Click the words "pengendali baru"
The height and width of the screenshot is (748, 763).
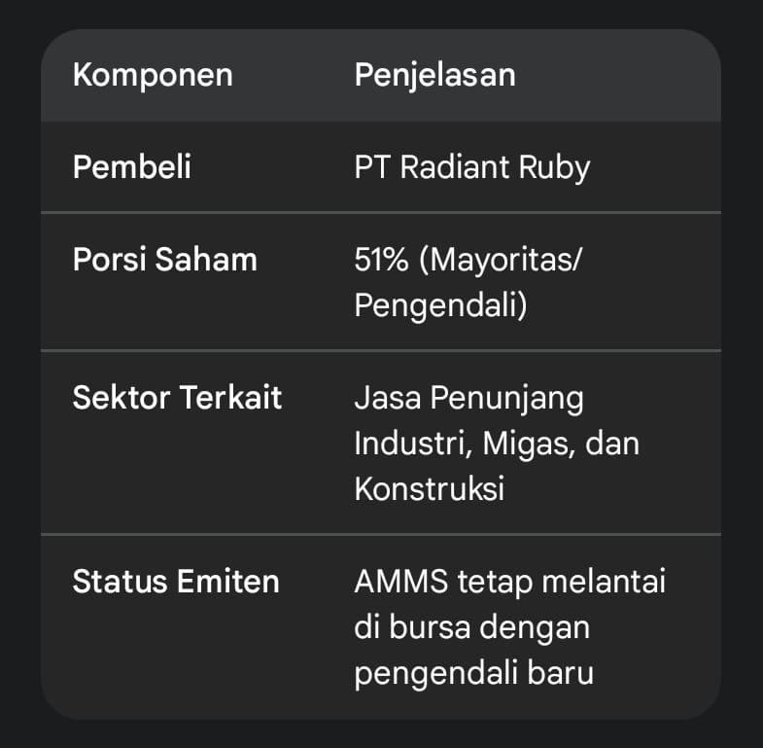click(x=473, y=673)
